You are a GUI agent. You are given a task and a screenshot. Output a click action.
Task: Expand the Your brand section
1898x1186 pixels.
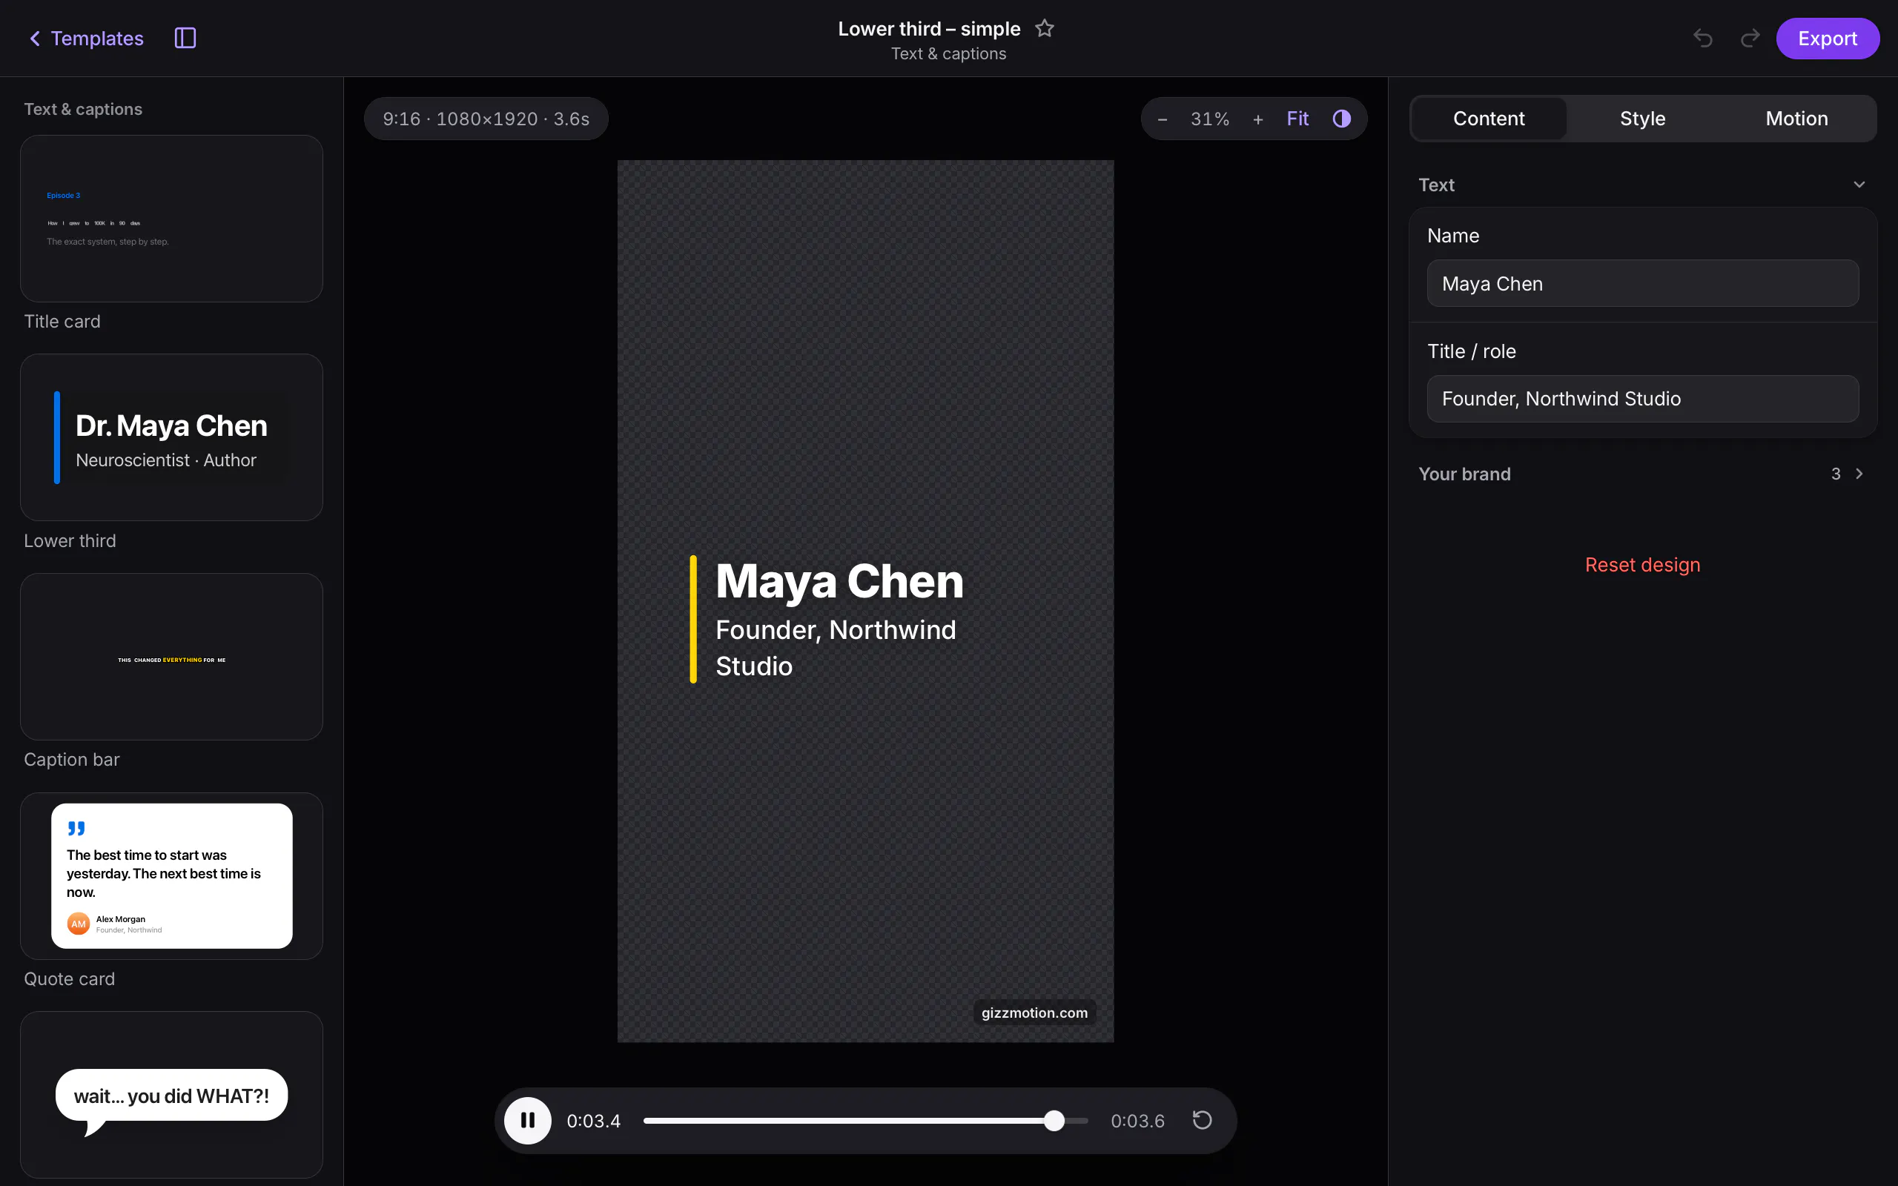tap(1642, 474)
